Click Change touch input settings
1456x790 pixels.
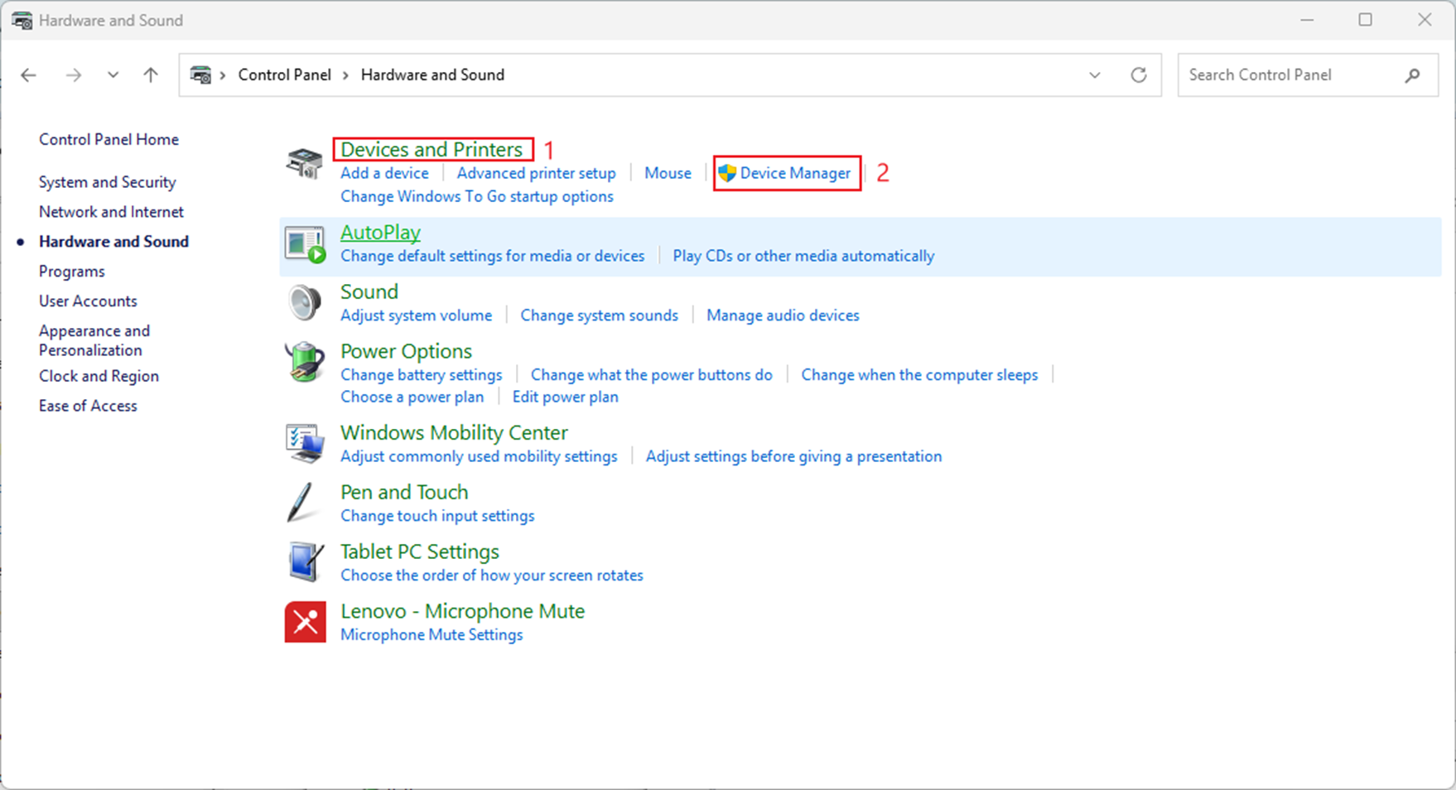[437, 516]
